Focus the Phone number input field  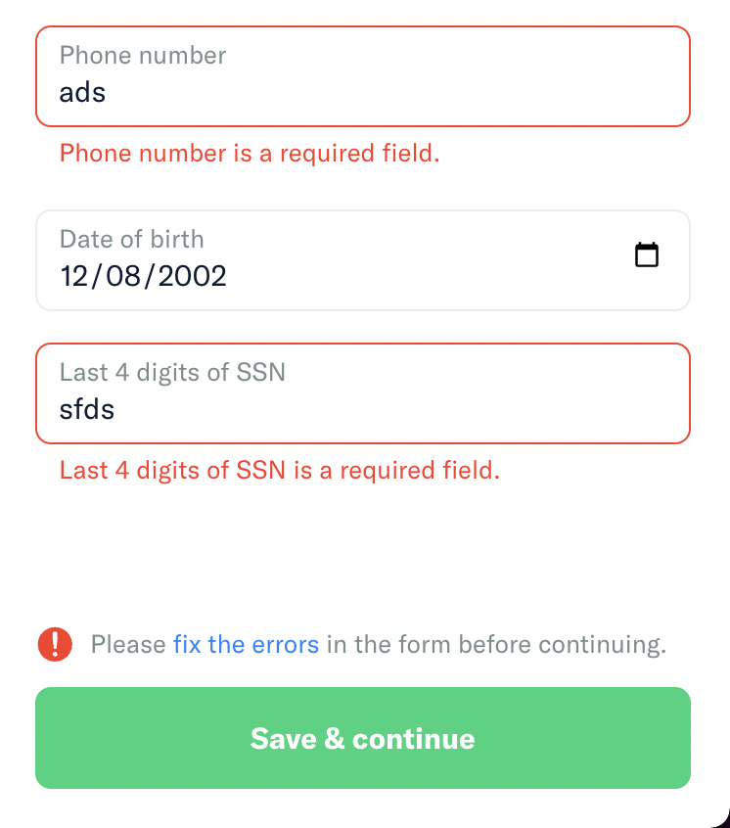362,75
